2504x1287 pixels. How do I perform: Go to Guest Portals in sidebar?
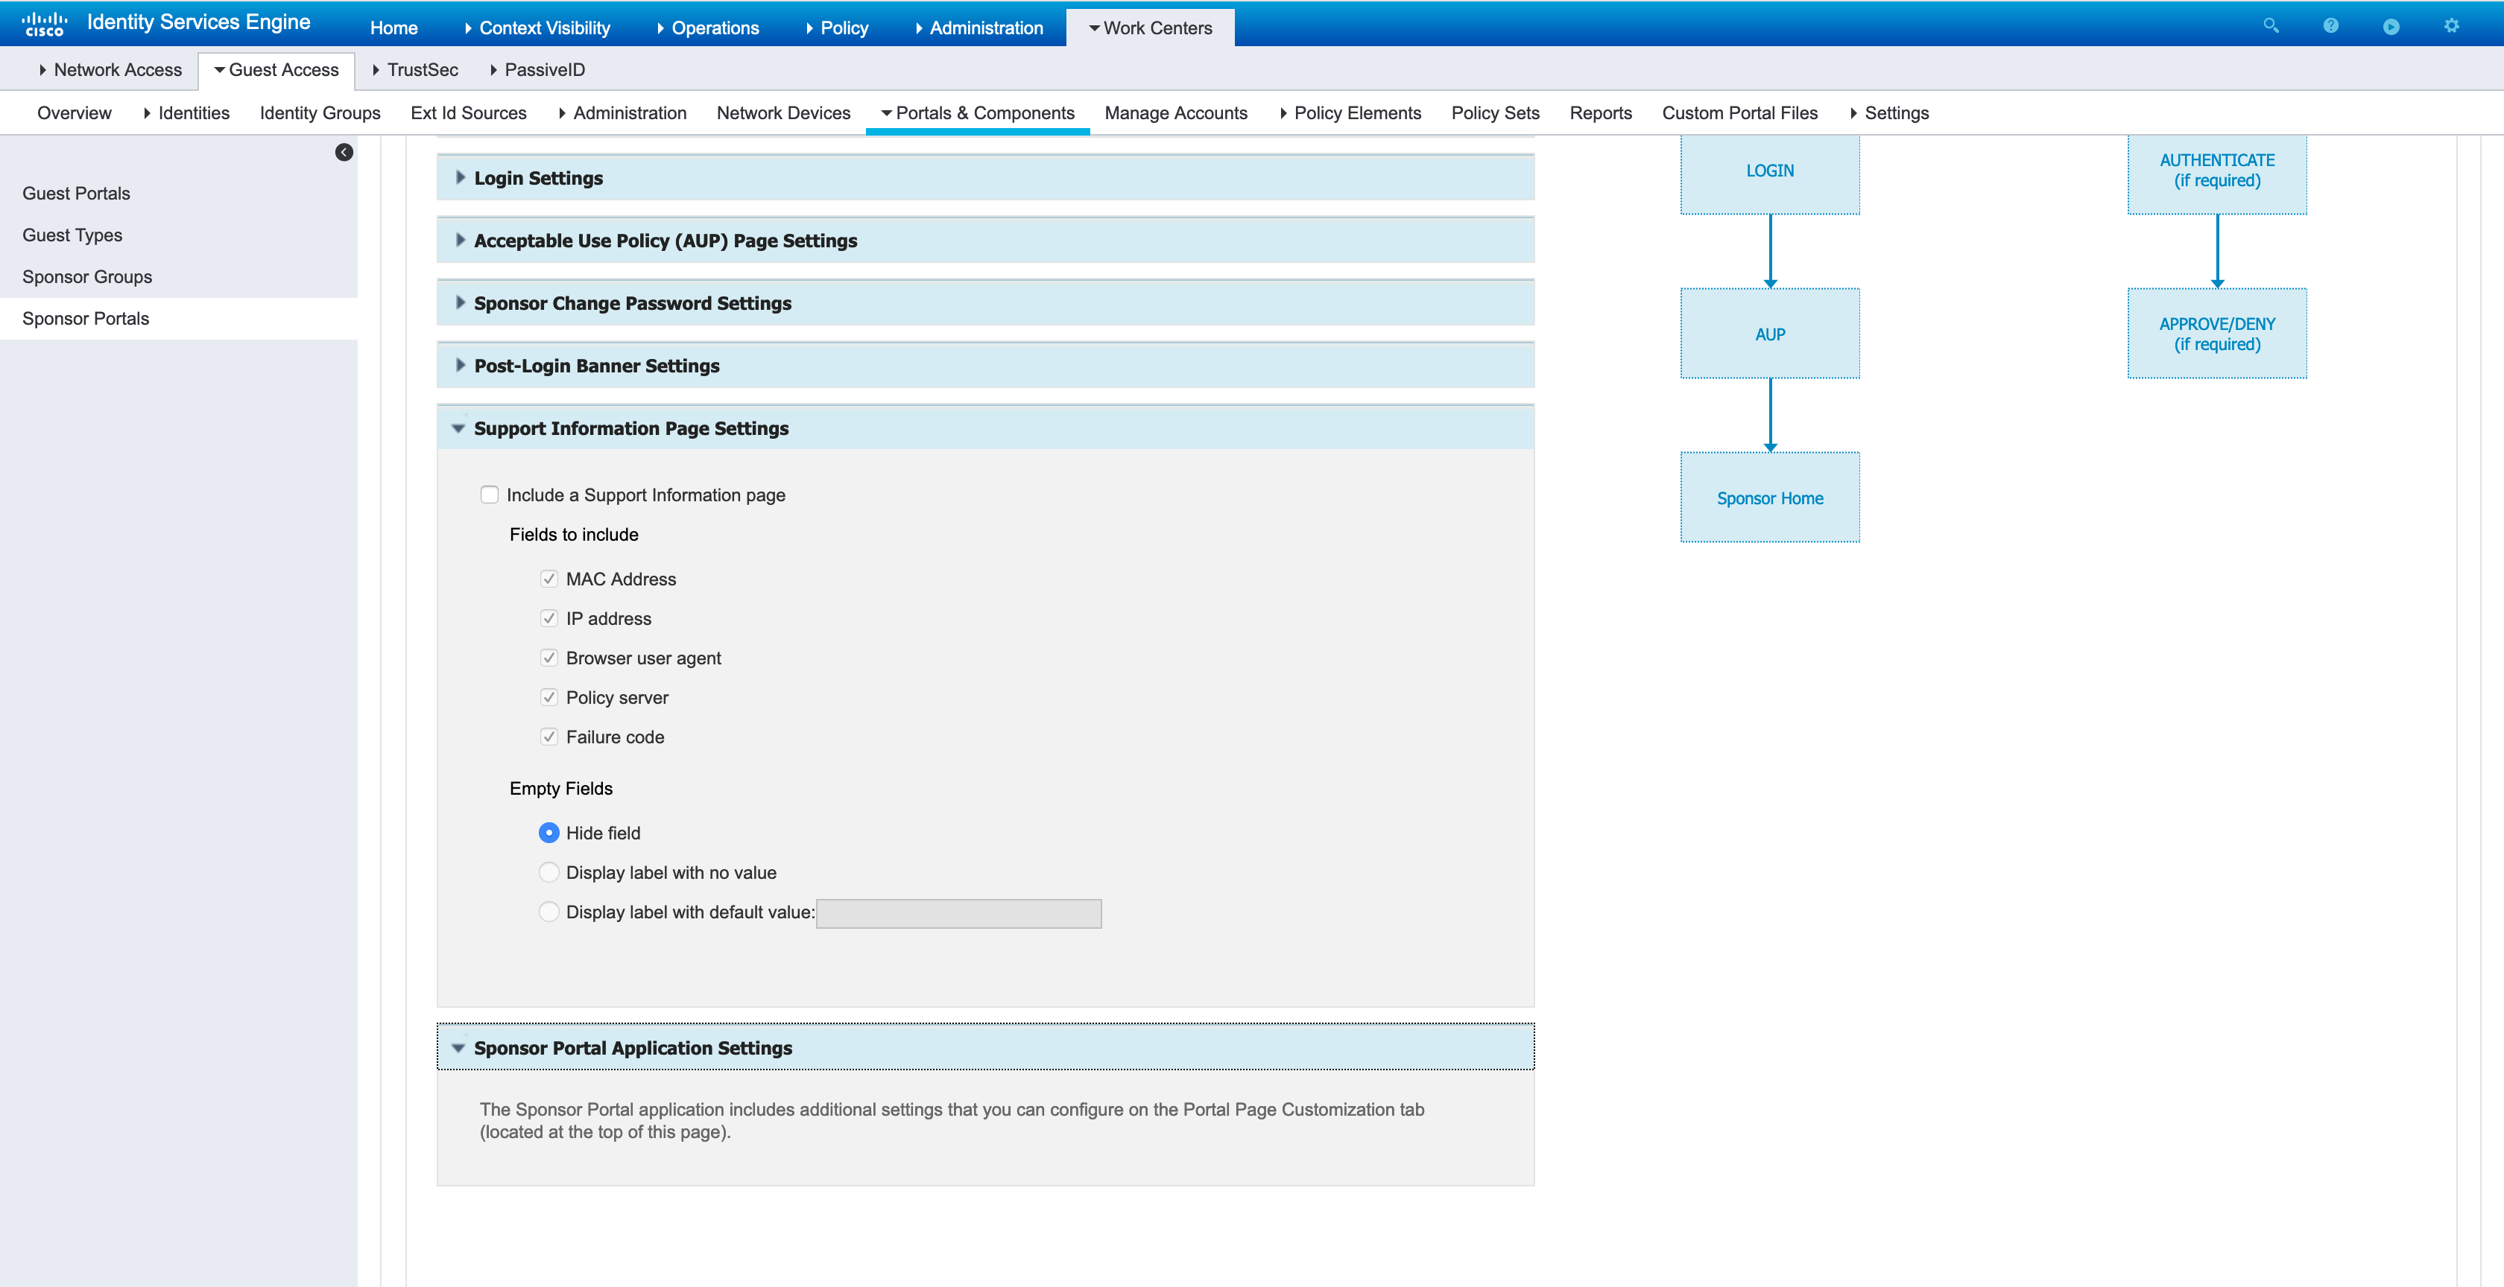pos(76,194)
